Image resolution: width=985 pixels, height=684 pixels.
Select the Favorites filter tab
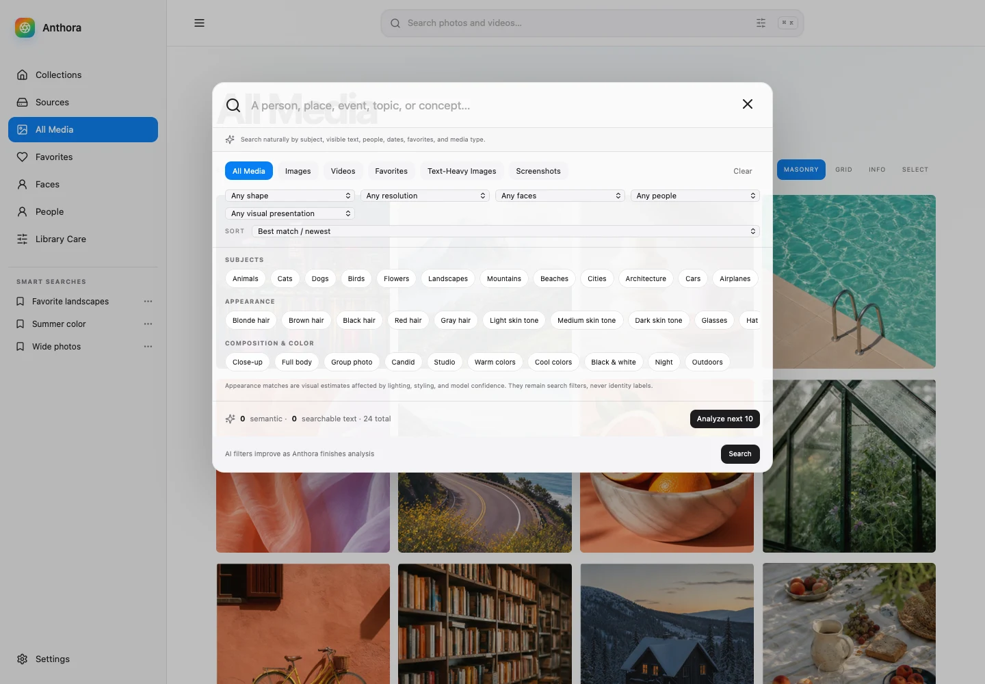pyautogui.click(x=391, y=171)
